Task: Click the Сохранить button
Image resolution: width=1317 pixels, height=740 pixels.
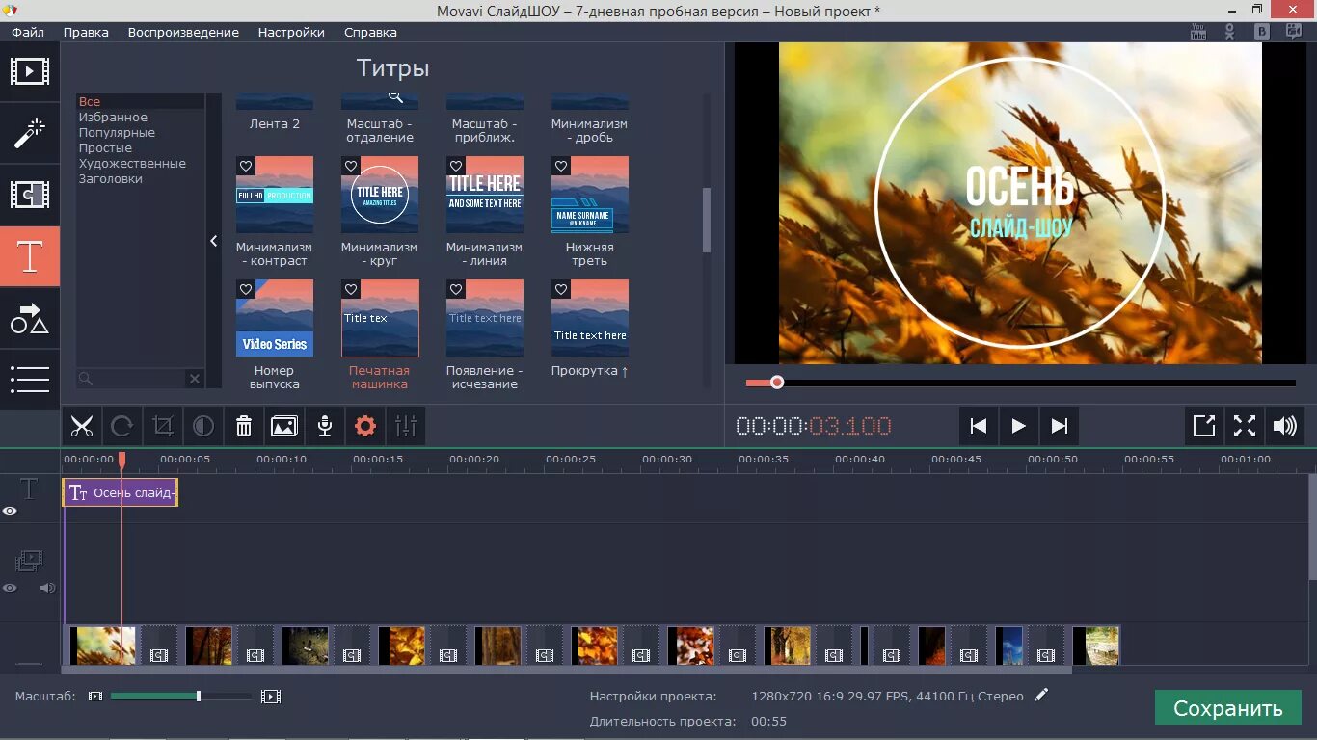Action: click(1227, 707)
